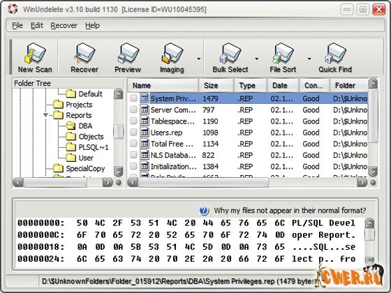
Task: Click the Default folder icon in tree
Action: [x=71, y=93]
